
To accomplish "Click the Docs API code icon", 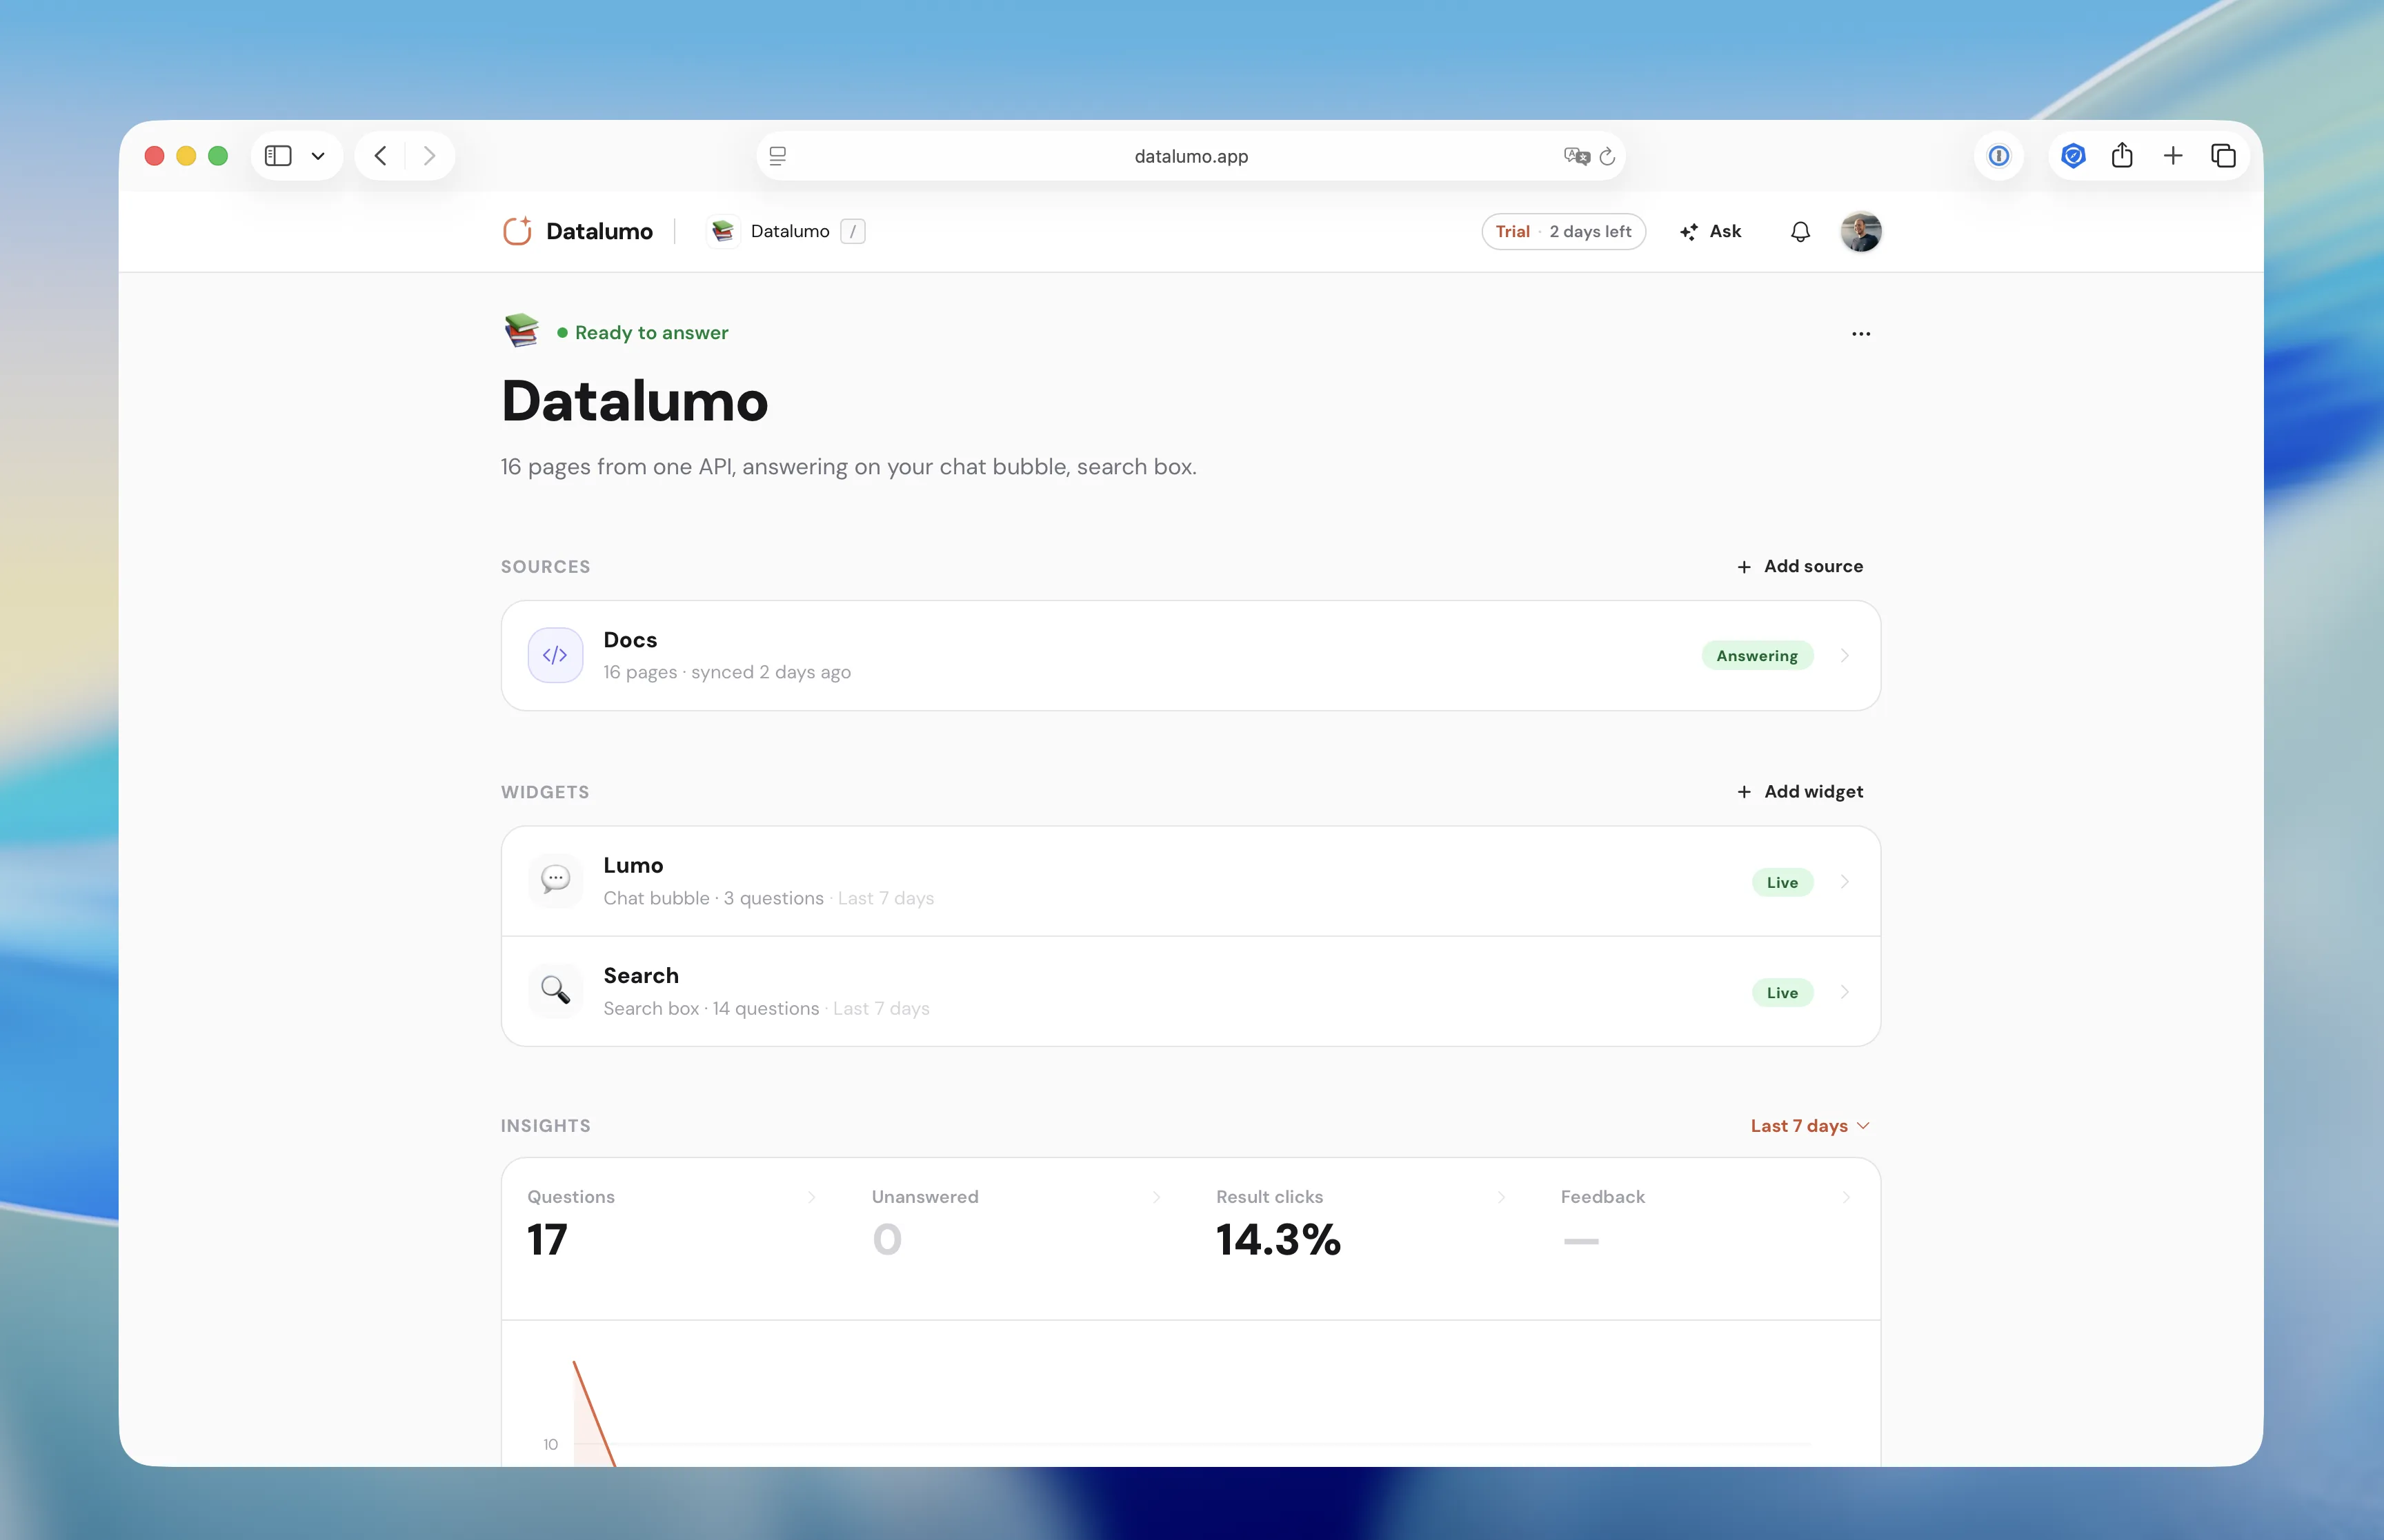I will pyautogui.click(x=555, y=655).
